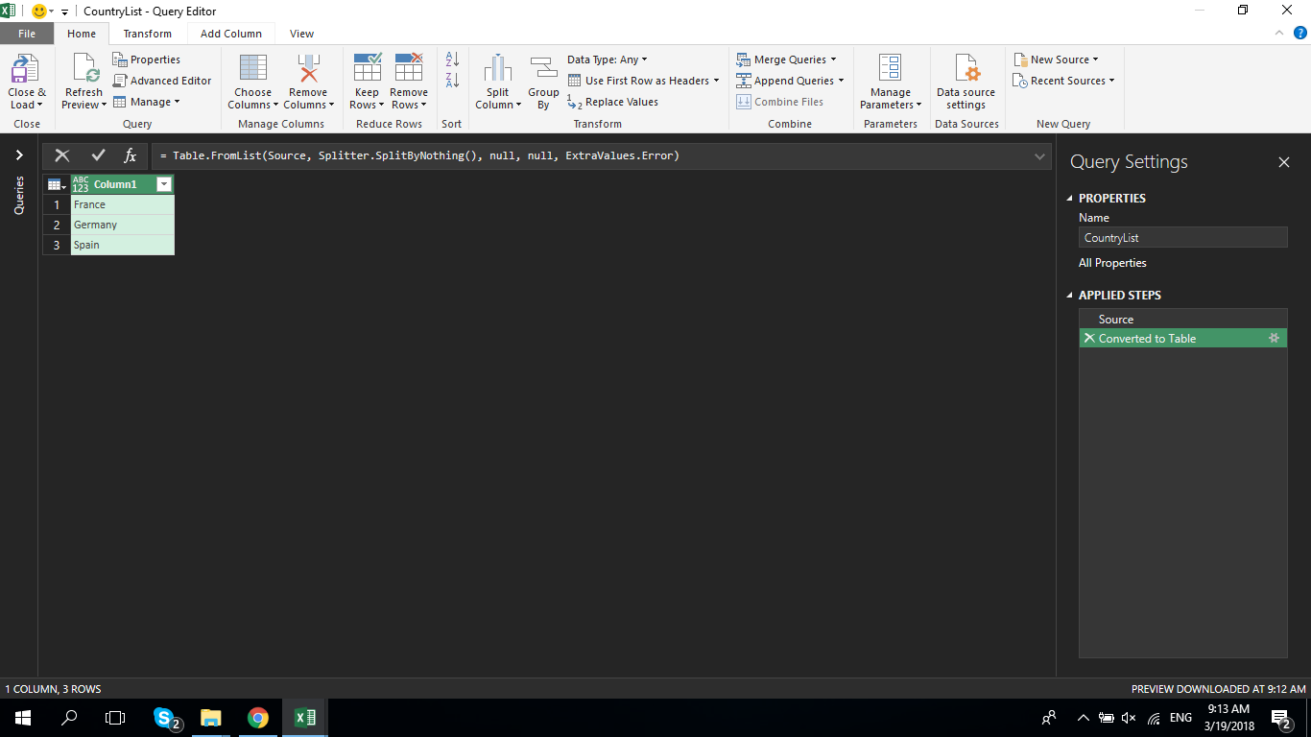Collapse the APPLIED STEPS section
Viewport: 1311px width, 737px height.
tap(1069, 295)
